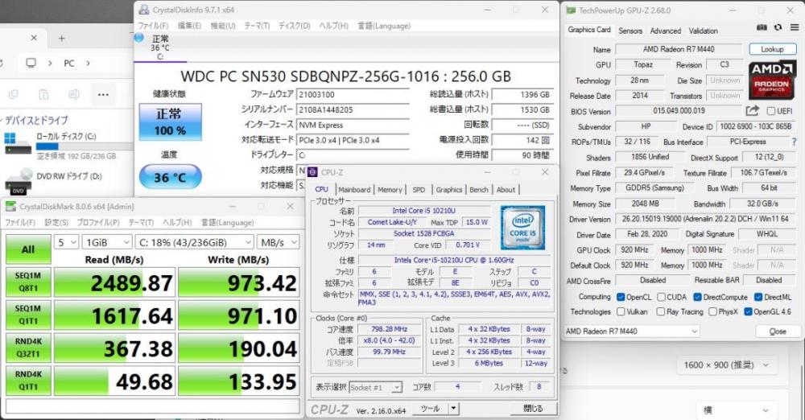Click the blue disk status circle for C:
Viewport: 805px width, 420px height.
138,38
